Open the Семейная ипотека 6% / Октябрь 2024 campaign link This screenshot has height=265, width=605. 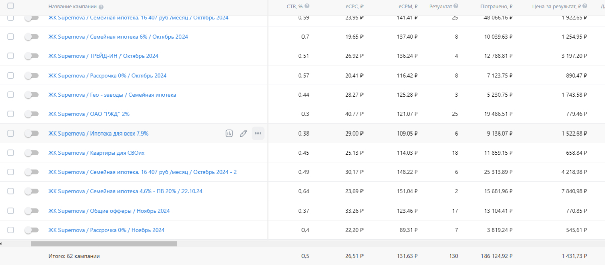click(118, 37)
